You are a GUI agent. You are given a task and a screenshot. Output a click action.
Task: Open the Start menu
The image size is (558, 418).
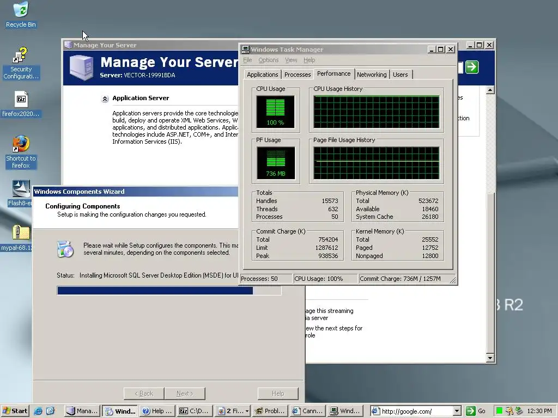click(x=15, y=411)
